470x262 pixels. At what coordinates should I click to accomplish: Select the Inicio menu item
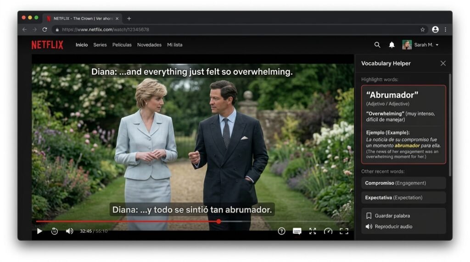point(82,45)
